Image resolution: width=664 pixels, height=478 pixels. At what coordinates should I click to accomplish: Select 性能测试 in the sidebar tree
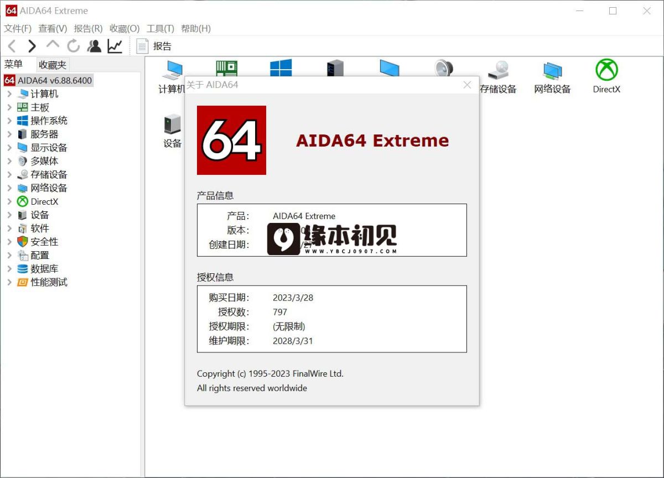(49, 282)
